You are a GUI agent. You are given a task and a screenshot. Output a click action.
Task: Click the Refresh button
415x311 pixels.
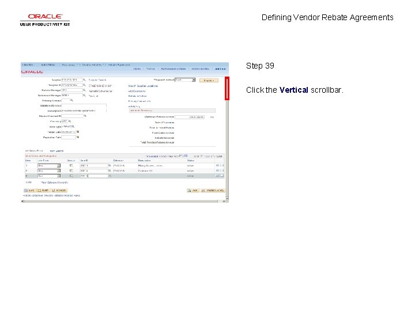(59, 191)
